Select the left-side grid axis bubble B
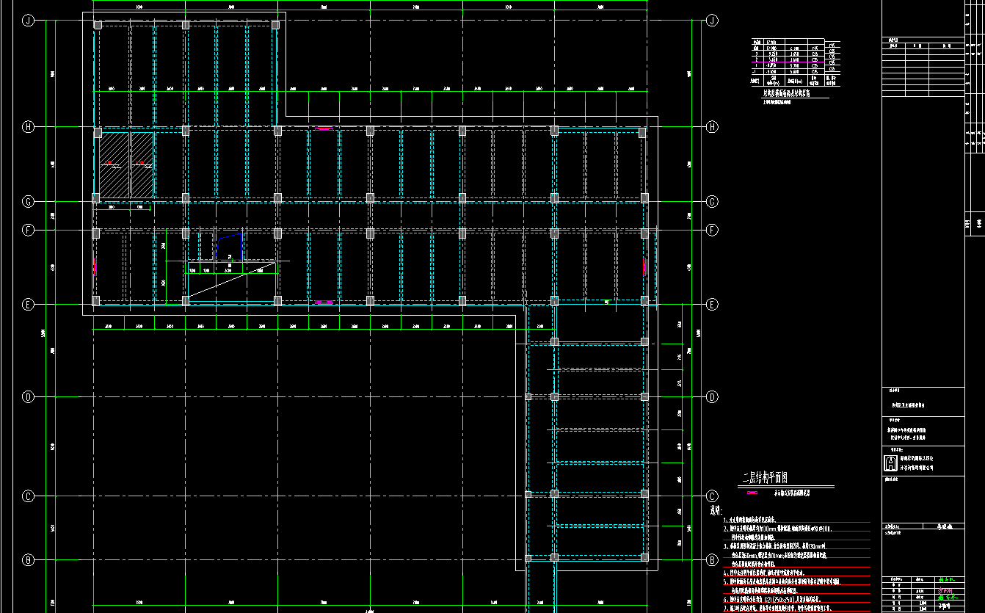 pyautogui.click(x=28, y=560)
